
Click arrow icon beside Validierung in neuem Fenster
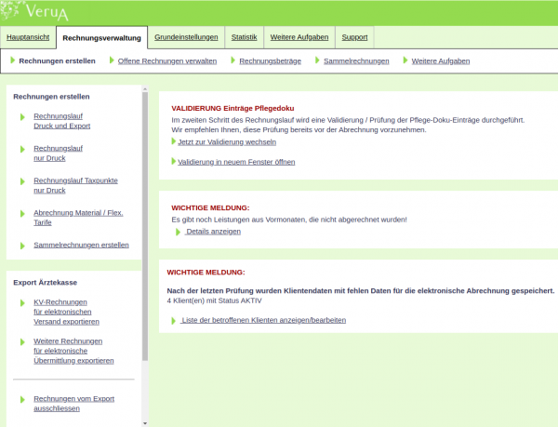pos(174,161)
